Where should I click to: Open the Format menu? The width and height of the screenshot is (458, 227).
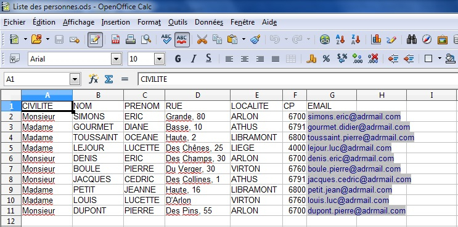coord(149,22)
